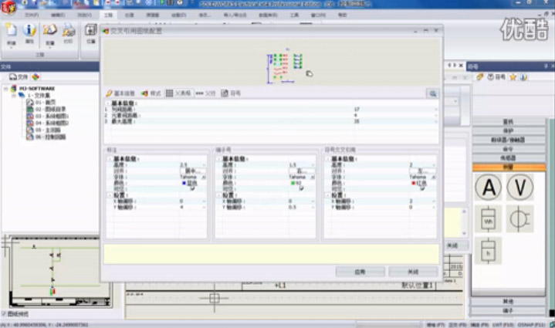555x328 pixels.
Task: Open the first symbol category above the orange one
Action: pyautogui.click(x=508, y=157)
